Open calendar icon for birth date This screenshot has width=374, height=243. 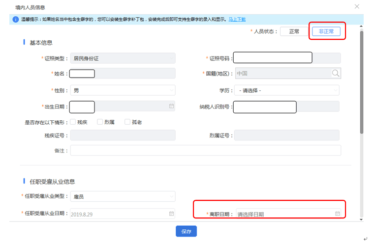[171, 106]
